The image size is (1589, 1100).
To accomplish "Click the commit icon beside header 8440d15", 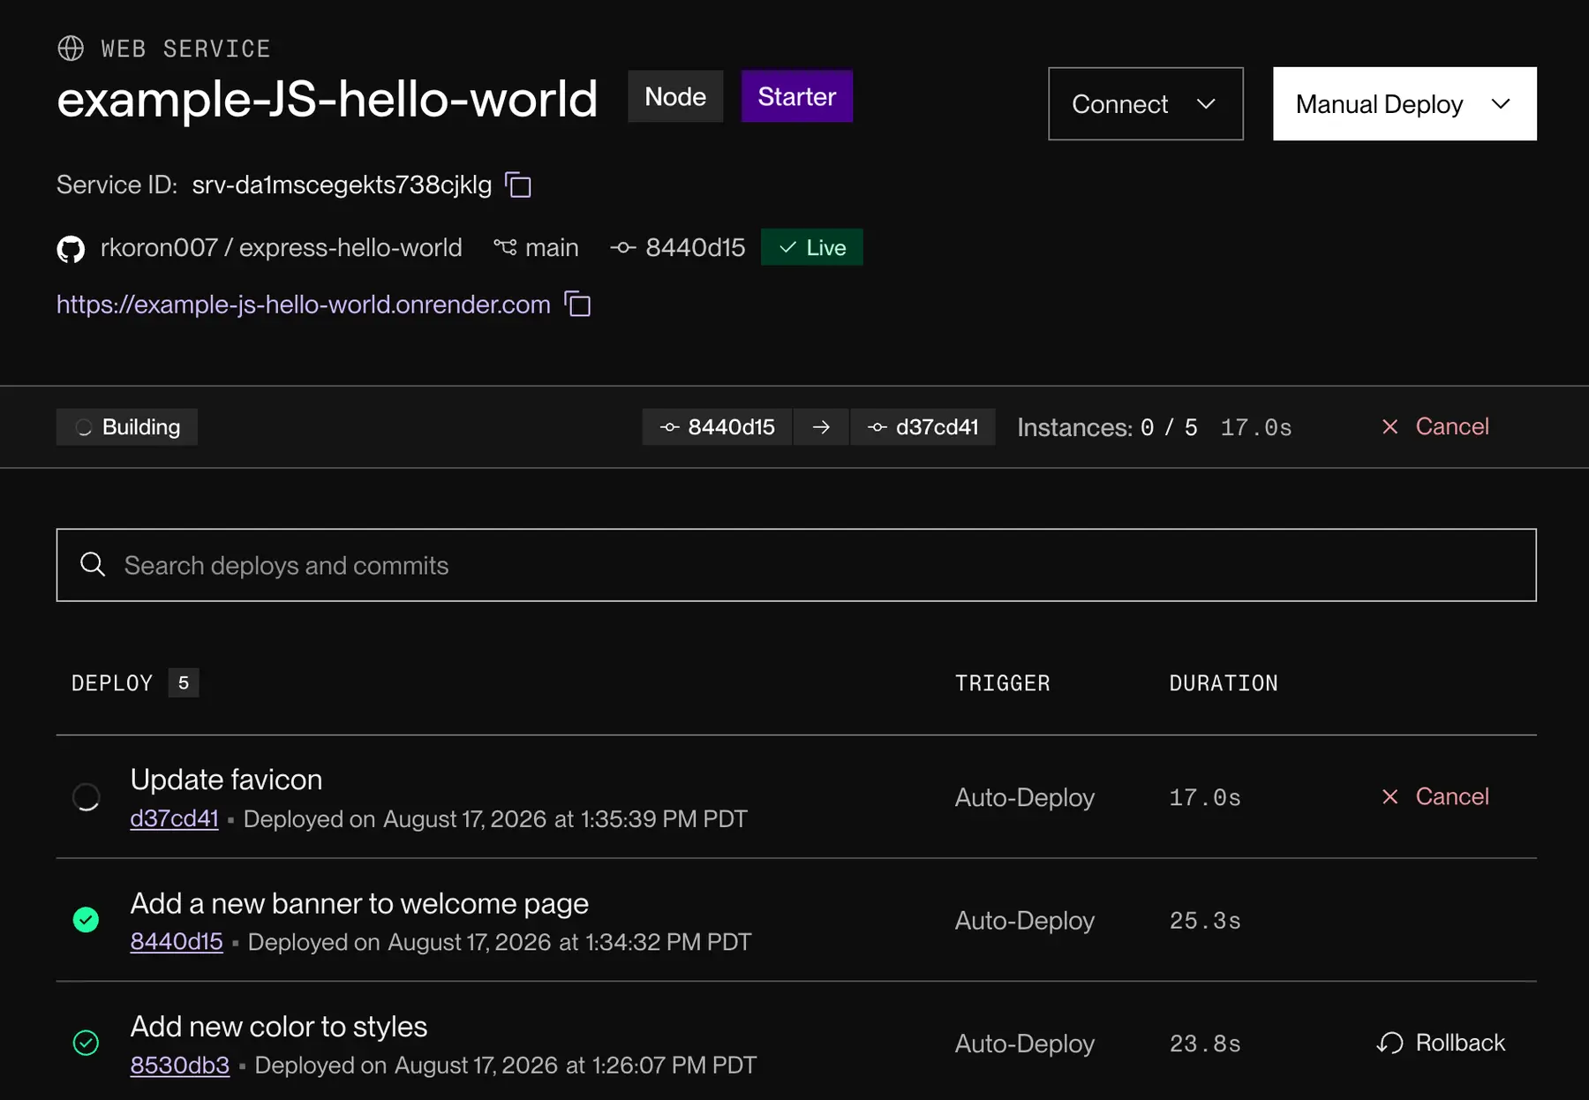I will click(622, 248).
